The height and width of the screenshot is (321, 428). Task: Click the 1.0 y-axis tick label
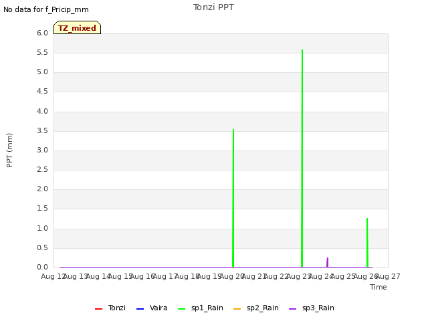[42, 228]
